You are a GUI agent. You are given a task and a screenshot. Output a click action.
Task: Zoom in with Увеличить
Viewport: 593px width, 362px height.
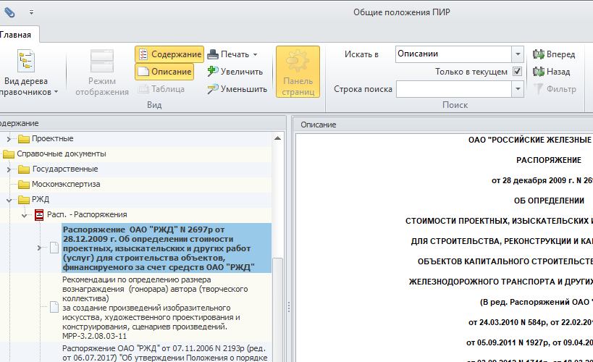(235, 72)
